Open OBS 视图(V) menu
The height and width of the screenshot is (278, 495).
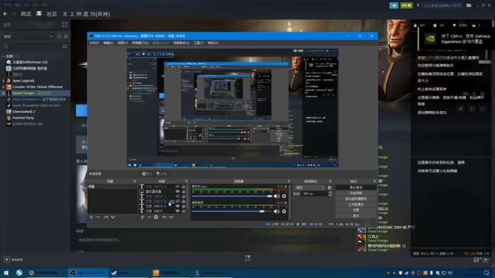pyautogui.click(x=123, y=43)
